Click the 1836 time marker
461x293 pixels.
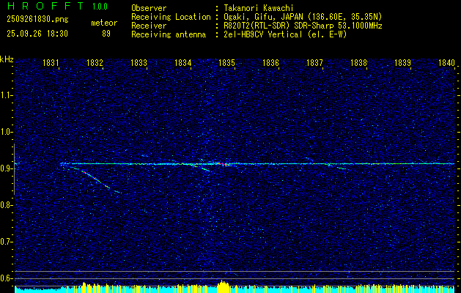point(270,62)
